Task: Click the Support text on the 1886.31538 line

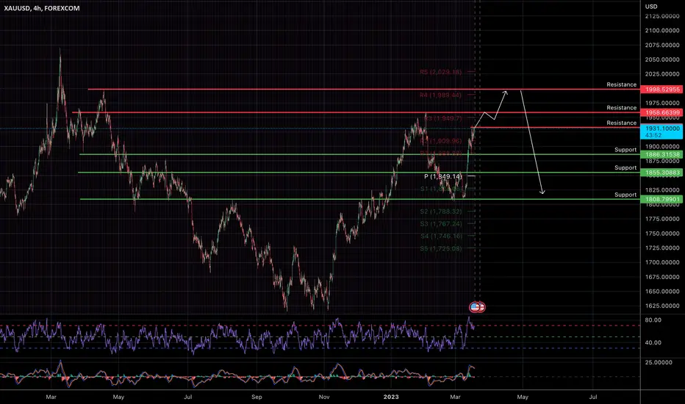Action: click(625, 150)
